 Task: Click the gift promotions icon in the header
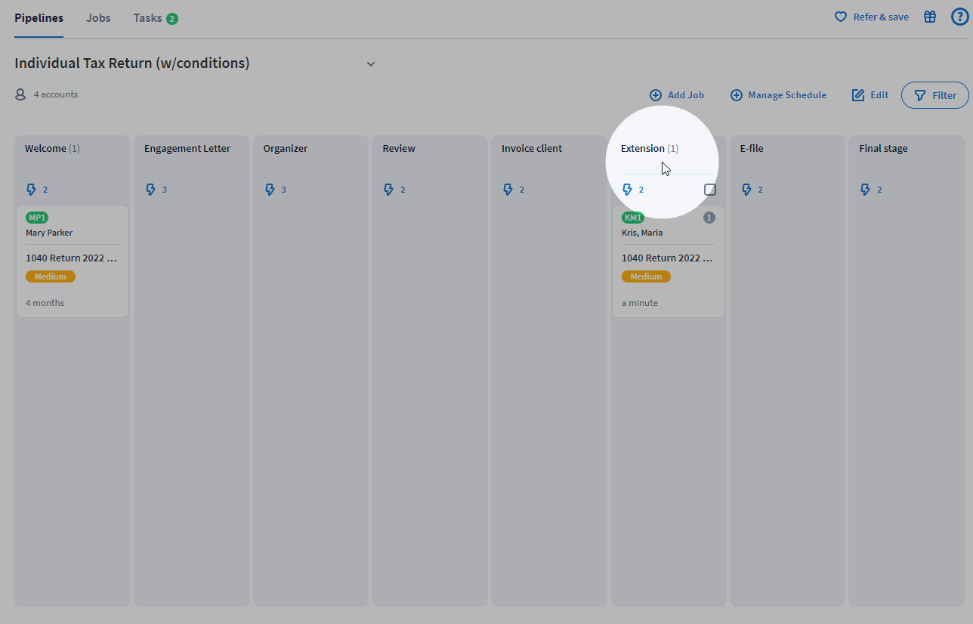pyautogui.click(x=930, y=16)
